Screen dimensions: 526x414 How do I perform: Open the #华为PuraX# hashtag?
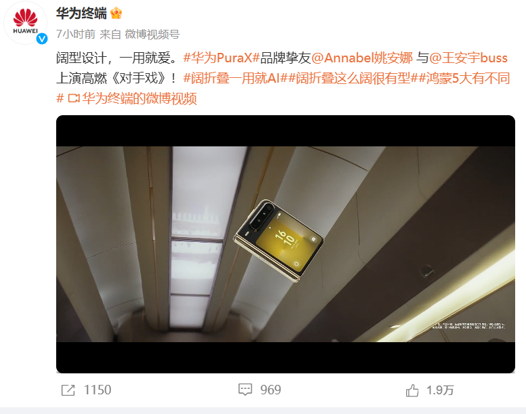222,58
